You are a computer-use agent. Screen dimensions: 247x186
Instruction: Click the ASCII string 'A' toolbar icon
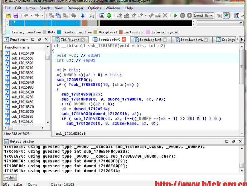[134, 15]
